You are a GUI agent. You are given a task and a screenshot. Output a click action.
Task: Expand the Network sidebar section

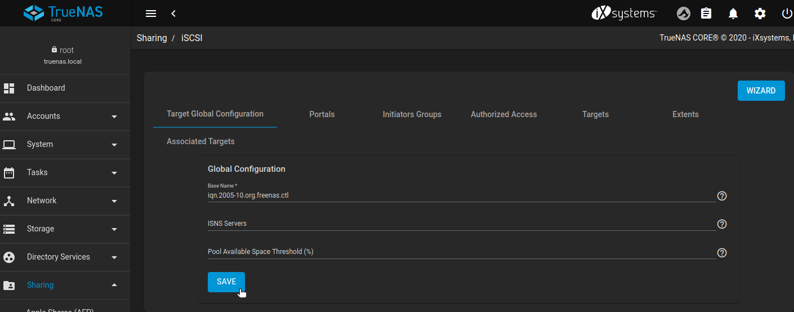click(65, 200)
